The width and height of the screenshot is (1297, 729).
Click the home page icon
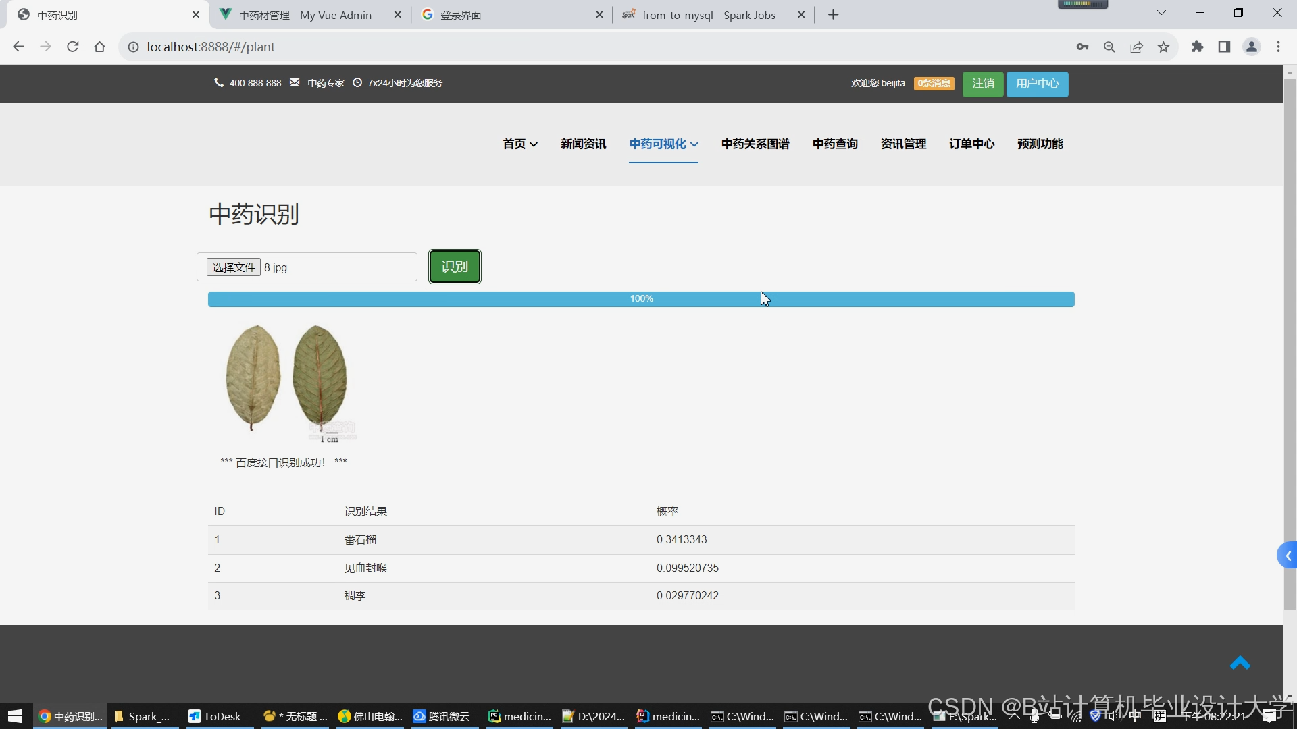click(x=100, y=47)
